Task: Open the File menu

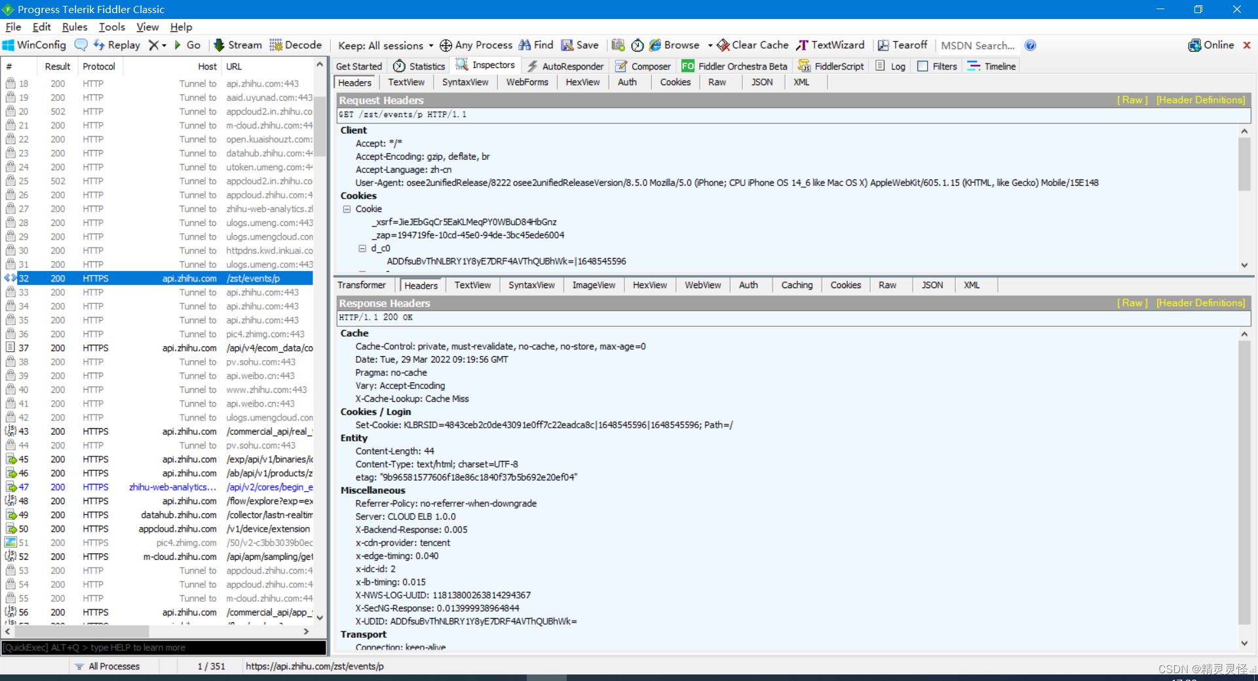Action: click(13, 27)
